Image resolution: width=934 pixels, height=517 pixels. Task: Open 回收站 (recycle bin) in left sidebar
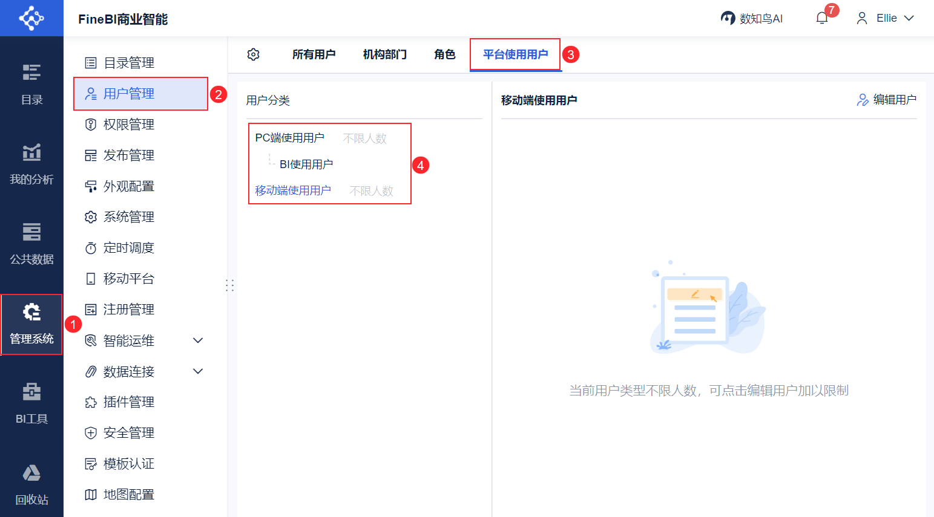tap(31, 484)
